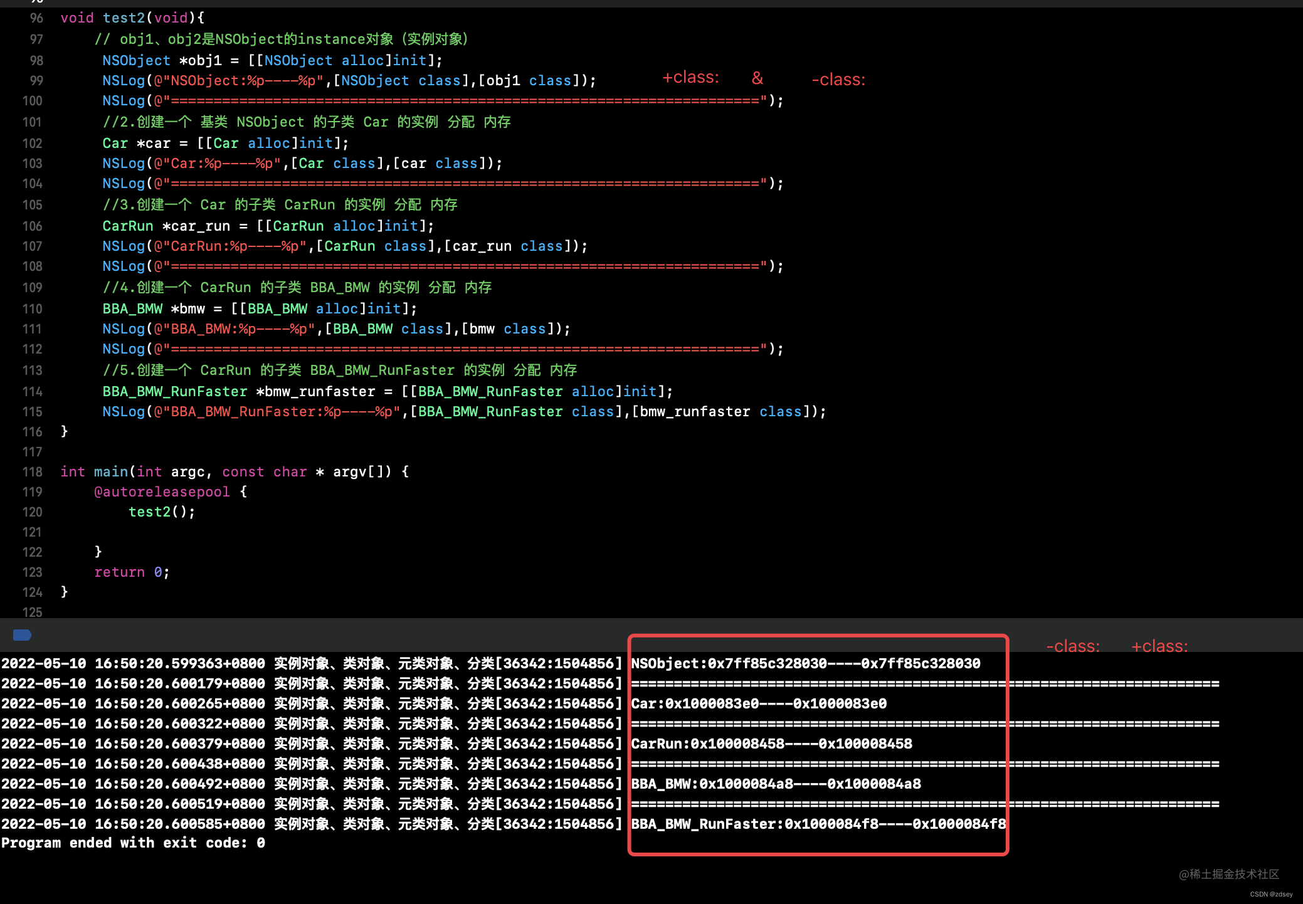Click line number 98 in gutter
Image resolution: width=1303 pixels, height=904 pixels.
36,61
